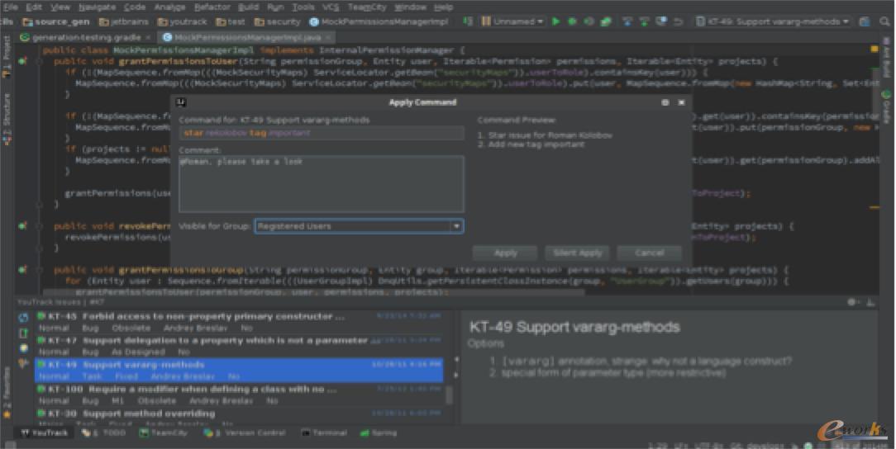The image size is (896, 449).
Task: Open the TeamCity bottom tool tab
Action: click(164, 433)
